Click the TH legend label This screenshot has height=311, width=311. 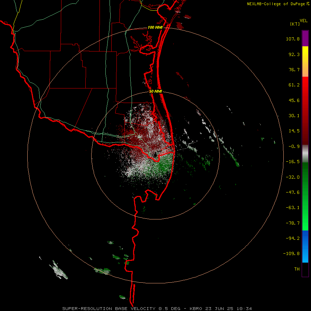pos(297,269)
